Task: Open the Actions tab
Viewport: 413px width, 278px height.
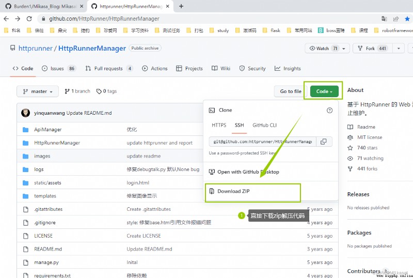Action: [x=154, y=69]
